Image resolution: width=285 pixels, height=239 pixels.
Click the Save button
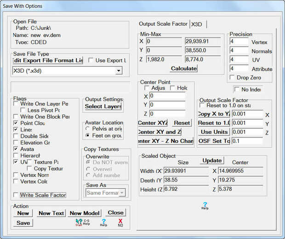(23, 223)
